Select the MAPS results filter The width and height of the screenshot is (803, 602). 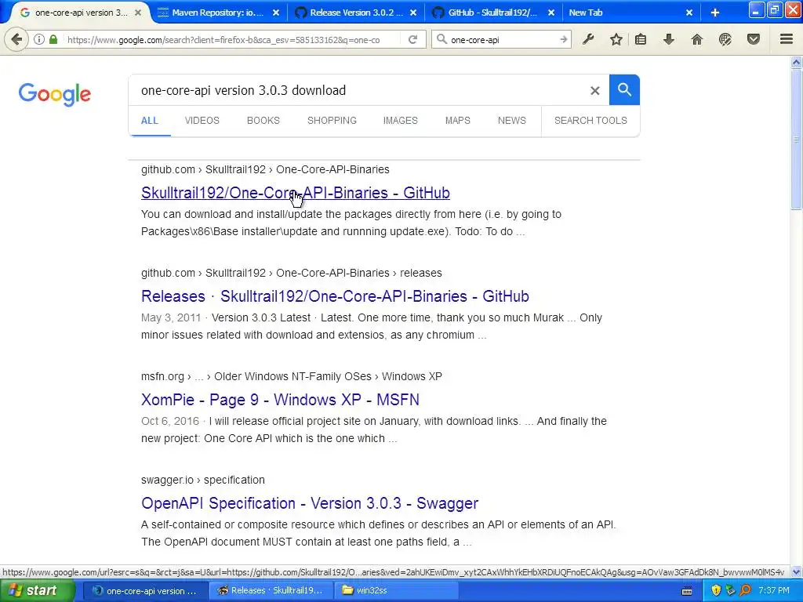(458, 121)
